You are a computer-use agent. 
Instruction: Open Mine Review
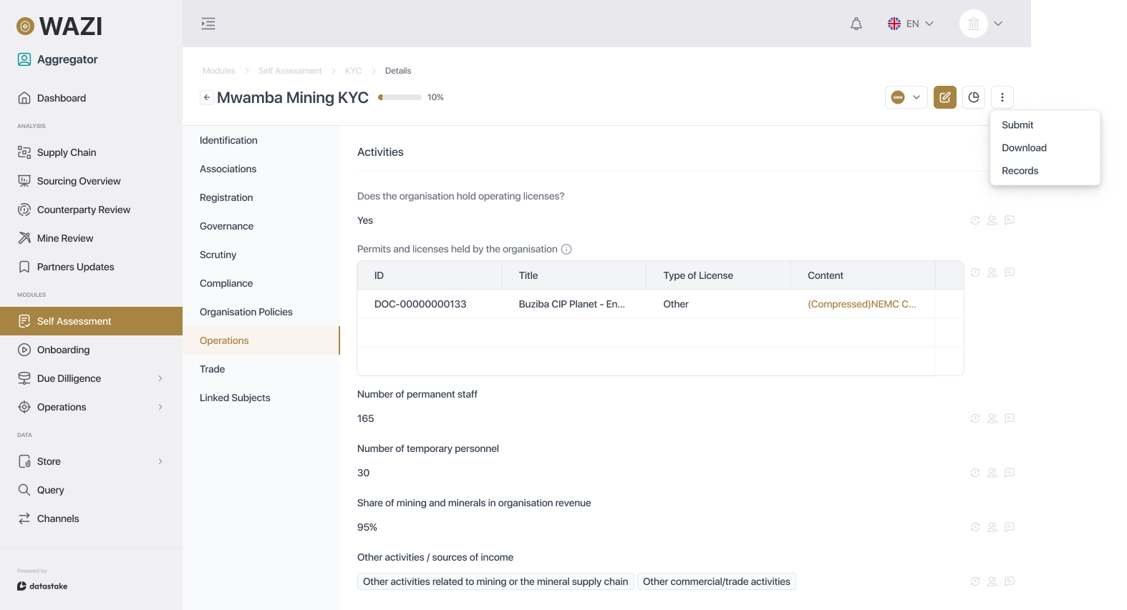tap(91, 238)
